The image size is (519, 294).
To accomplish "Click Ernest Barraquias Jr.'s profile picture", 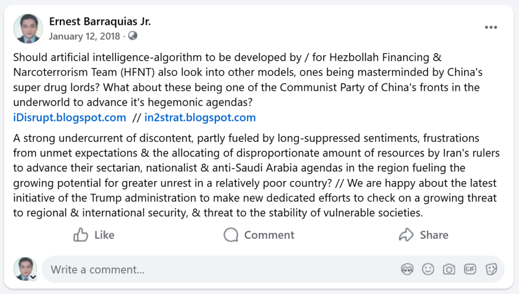I will tap(28, 28).
